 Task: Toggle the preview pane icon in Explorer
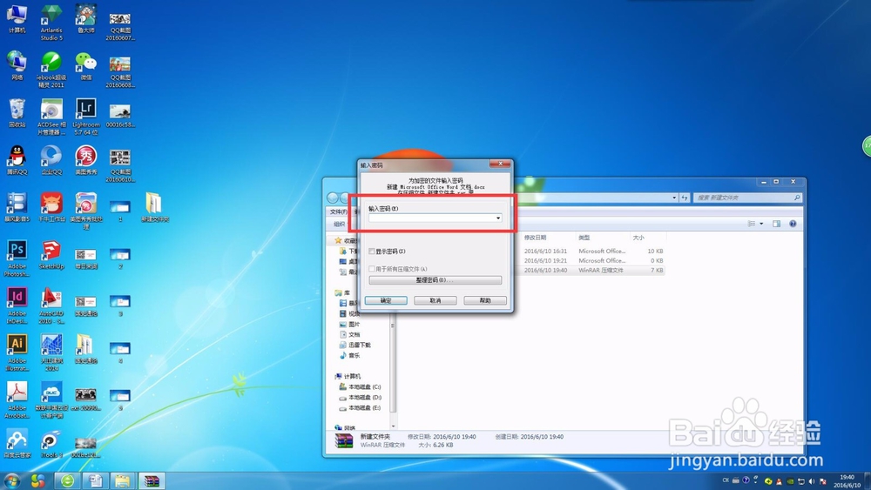point(777,224)
